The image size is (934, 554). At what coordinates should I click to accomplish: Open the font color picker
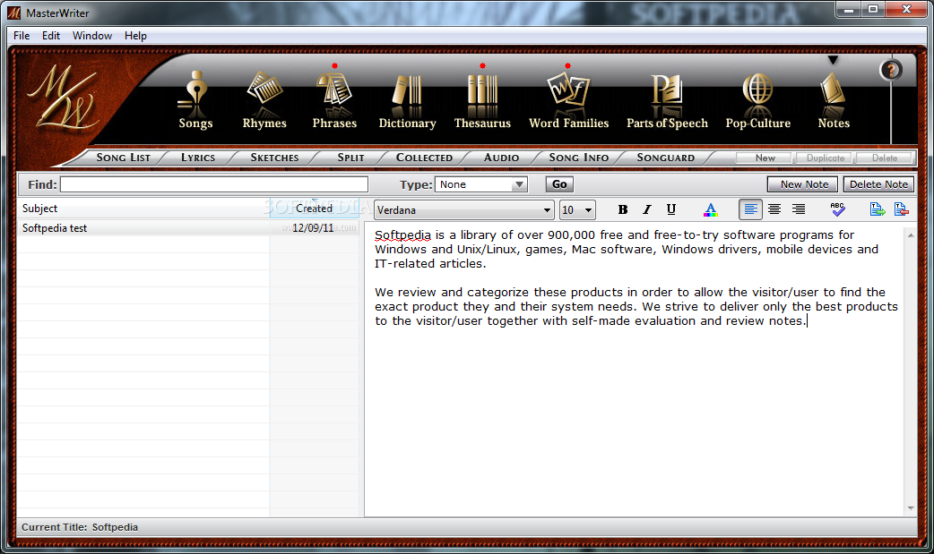pos(710,209)
